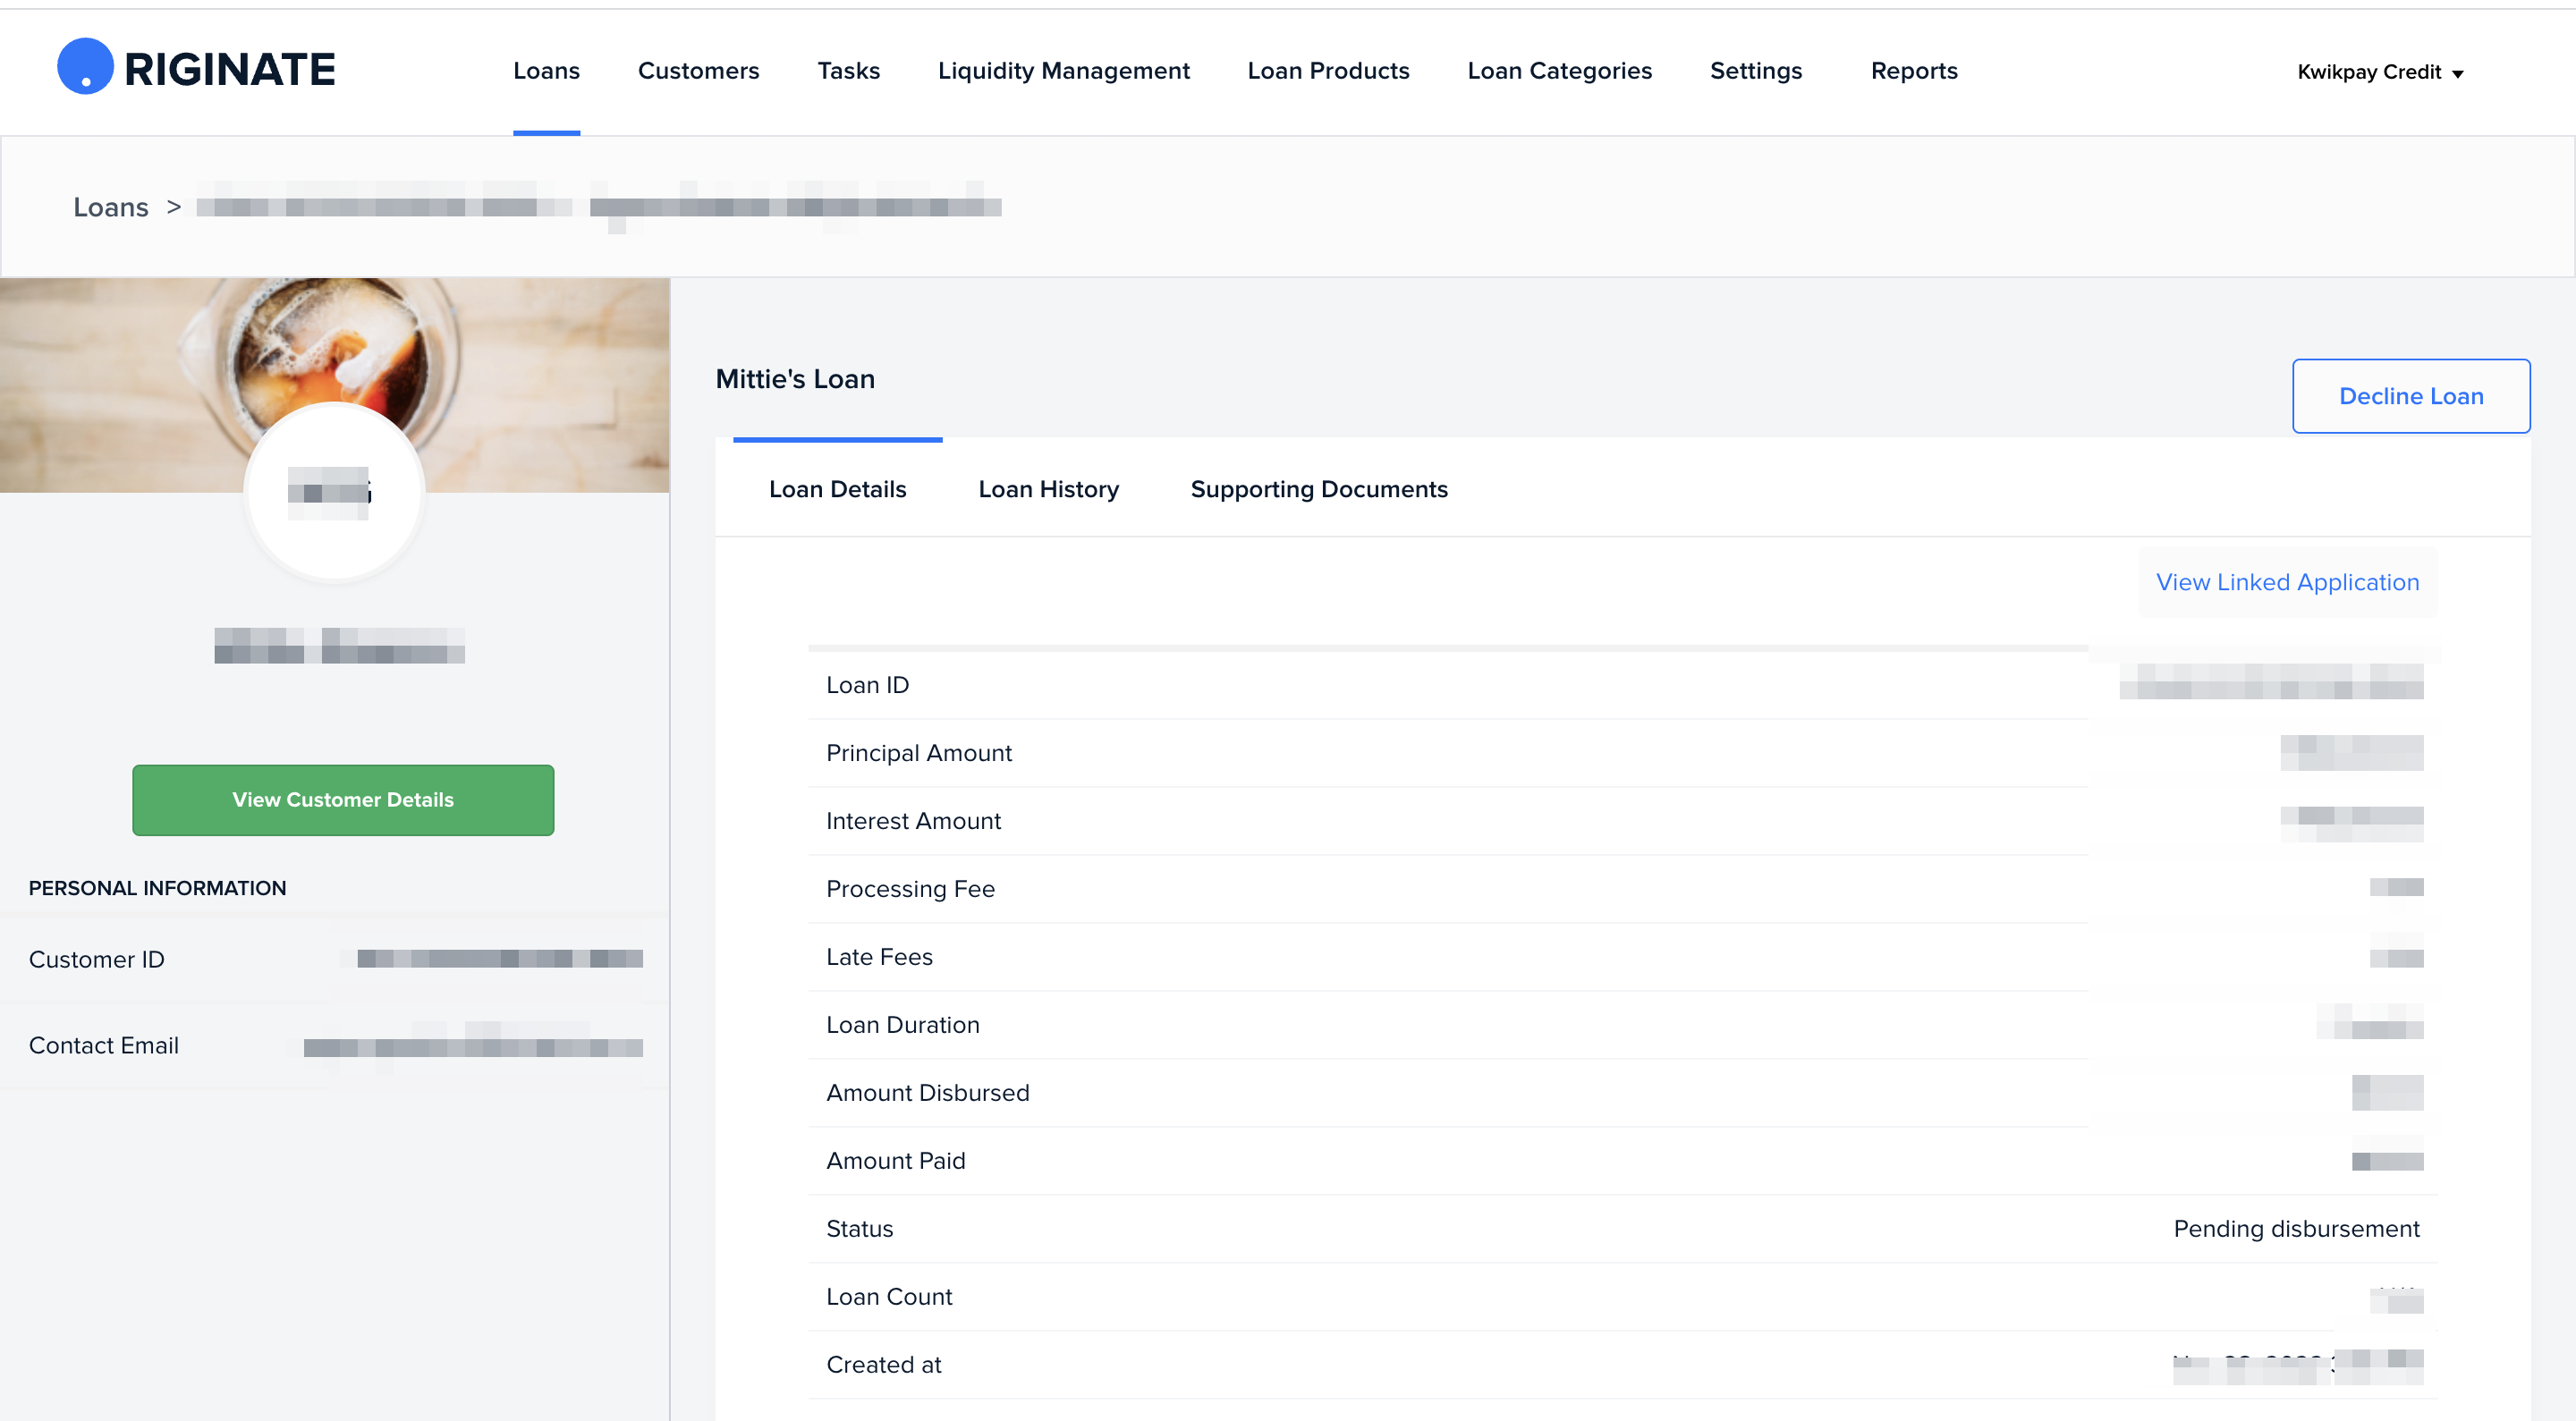Select Loan Products in navigation

click(1328, 71)
